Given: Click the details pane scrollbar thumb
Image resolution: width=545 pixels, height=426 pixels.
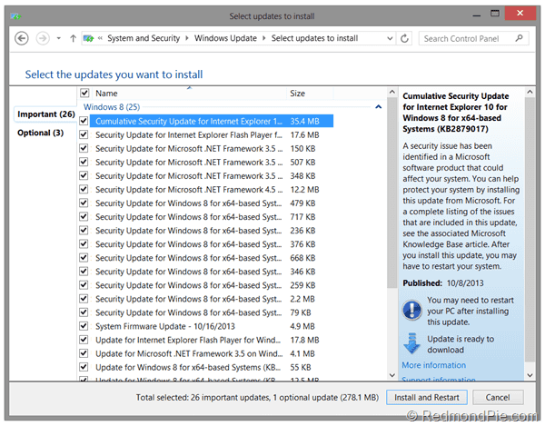Looking at the screenshot, I should [530, 229].
